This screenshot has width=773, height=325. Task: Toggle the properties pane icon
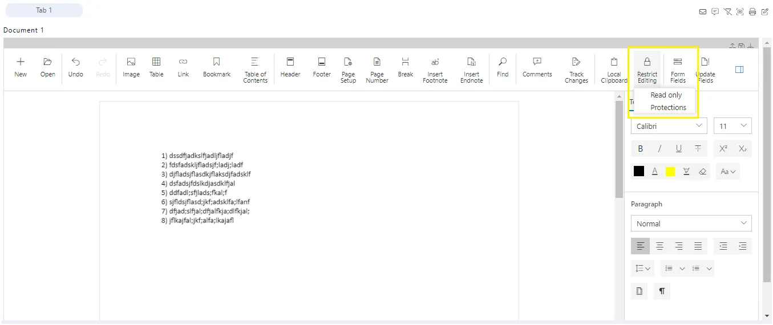pos(739,70)
